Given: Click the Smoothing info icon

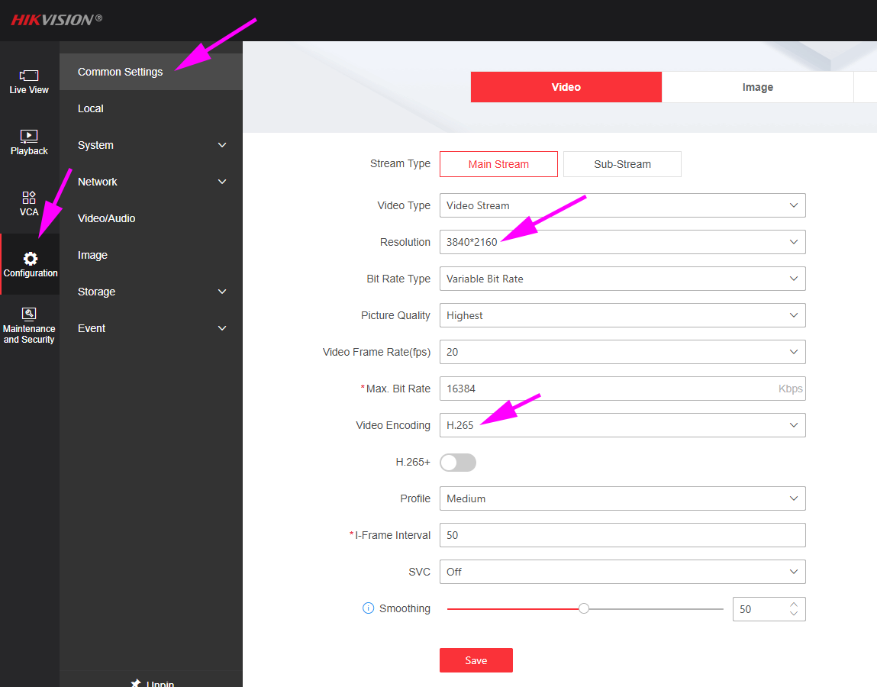Looking at the screenshot, I should (368, 608).
